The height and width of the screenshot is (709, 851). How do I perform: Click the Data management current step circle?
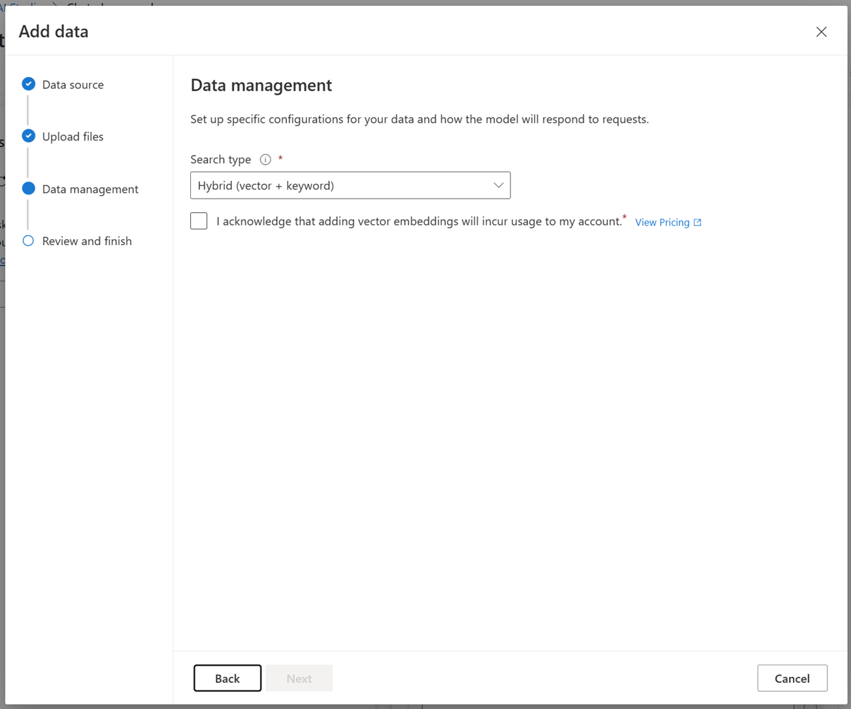click(28, 189)
